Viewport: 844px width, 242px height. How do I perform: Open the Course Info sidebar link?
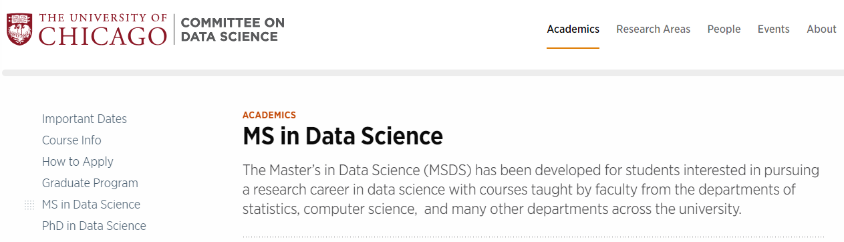[x=72, y=140]
